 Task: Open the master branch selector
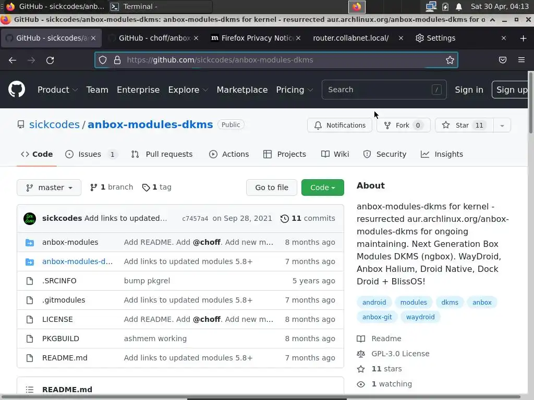(x=49, y=187)
